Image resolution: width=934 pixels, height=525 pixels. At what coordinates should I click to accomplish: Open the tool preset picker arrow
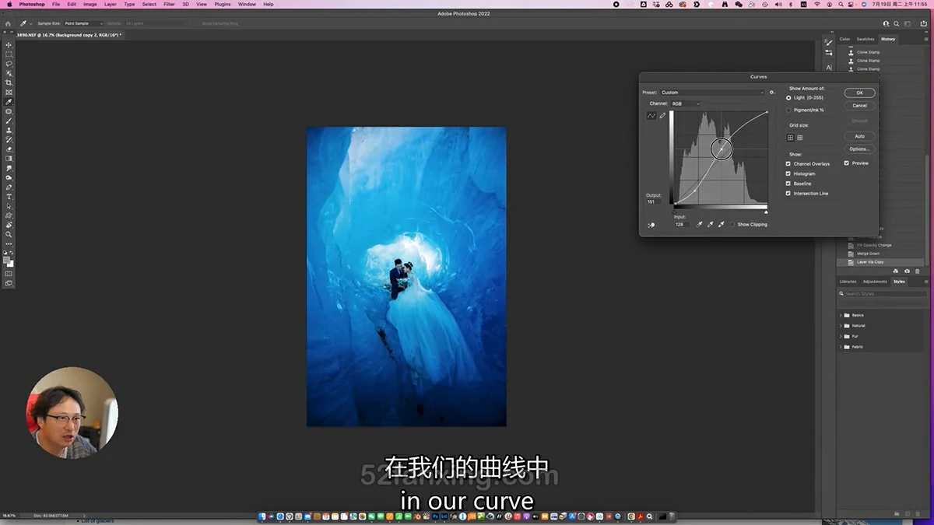pyautogui.click(x=30, y=23)
